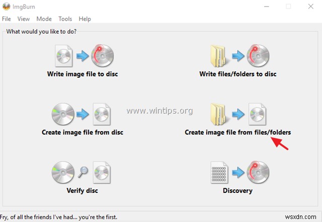Open the File menu
The width and height of the screenshot is (322, 222).
pyautogui.click(x=7, y=19)
